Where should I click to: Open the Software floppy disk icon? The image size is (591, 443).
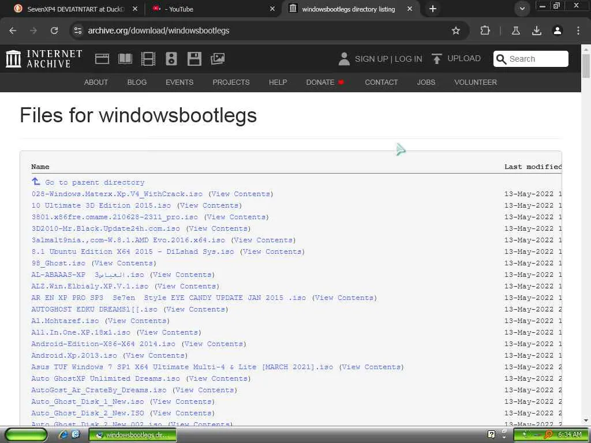[x=194, y=59]
